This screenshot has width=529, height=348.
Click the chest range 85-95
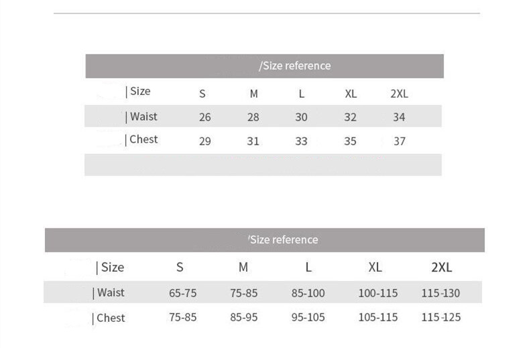pos(244,317)
